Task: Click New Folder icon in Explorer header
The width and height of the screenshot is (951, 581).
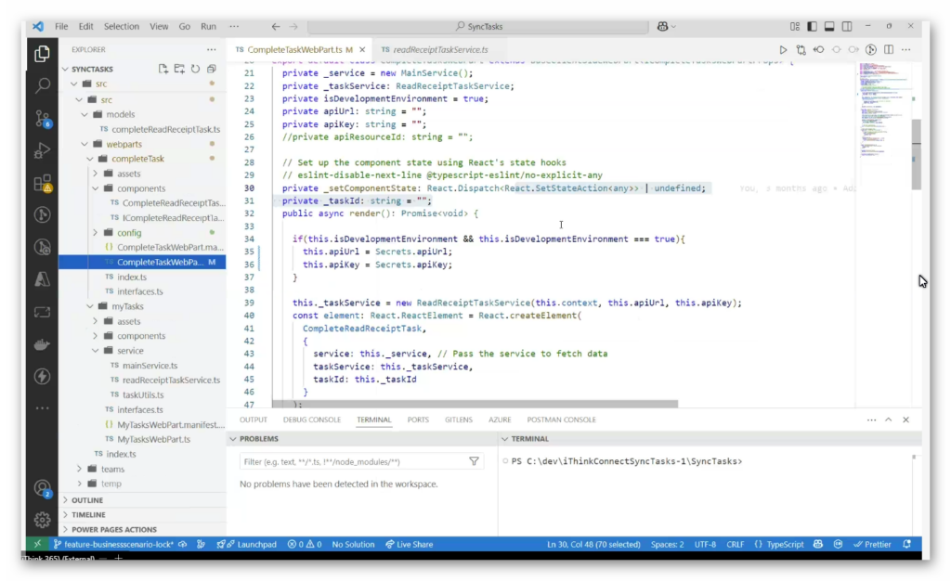Action: (x=179, y=69)
